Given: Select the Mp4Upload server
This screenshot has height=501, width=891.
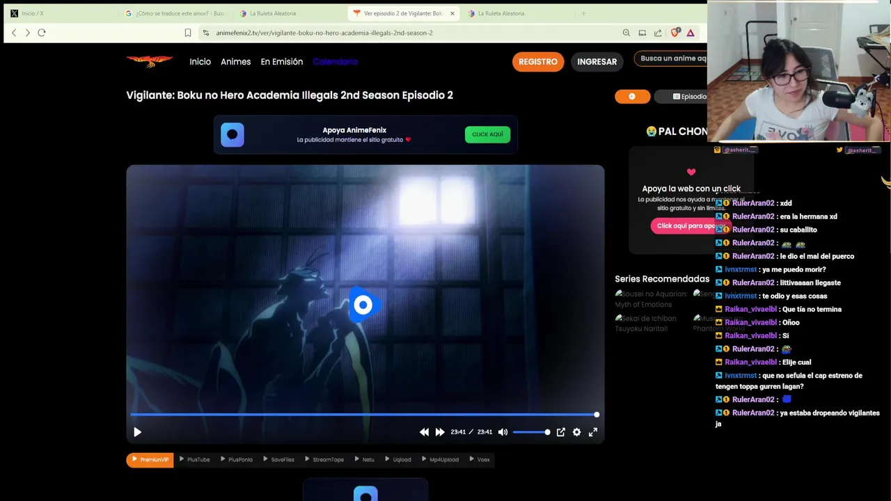Looking at the screenshot, I should [440, 459].
